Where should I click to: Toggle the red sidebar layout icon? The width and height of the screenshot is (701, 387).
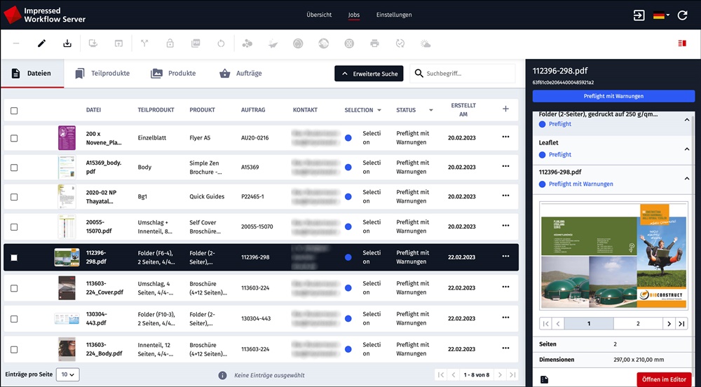click(682, 43)
